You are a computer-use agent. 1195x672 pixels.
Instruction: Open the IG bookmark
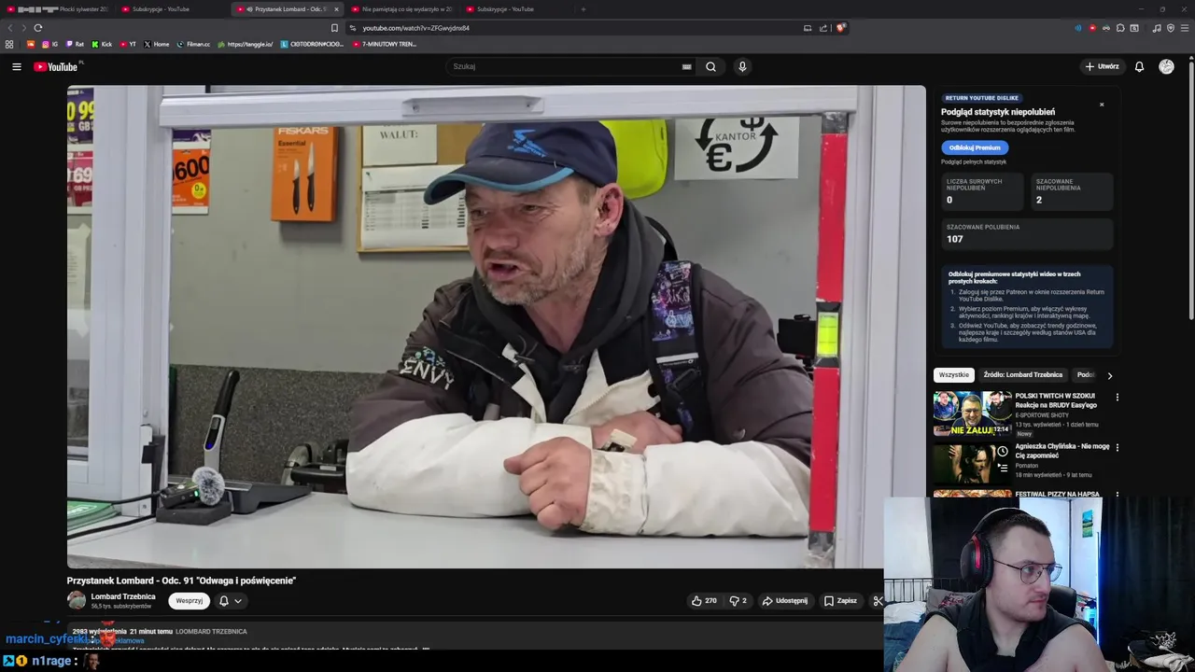[x=49, y=44]
